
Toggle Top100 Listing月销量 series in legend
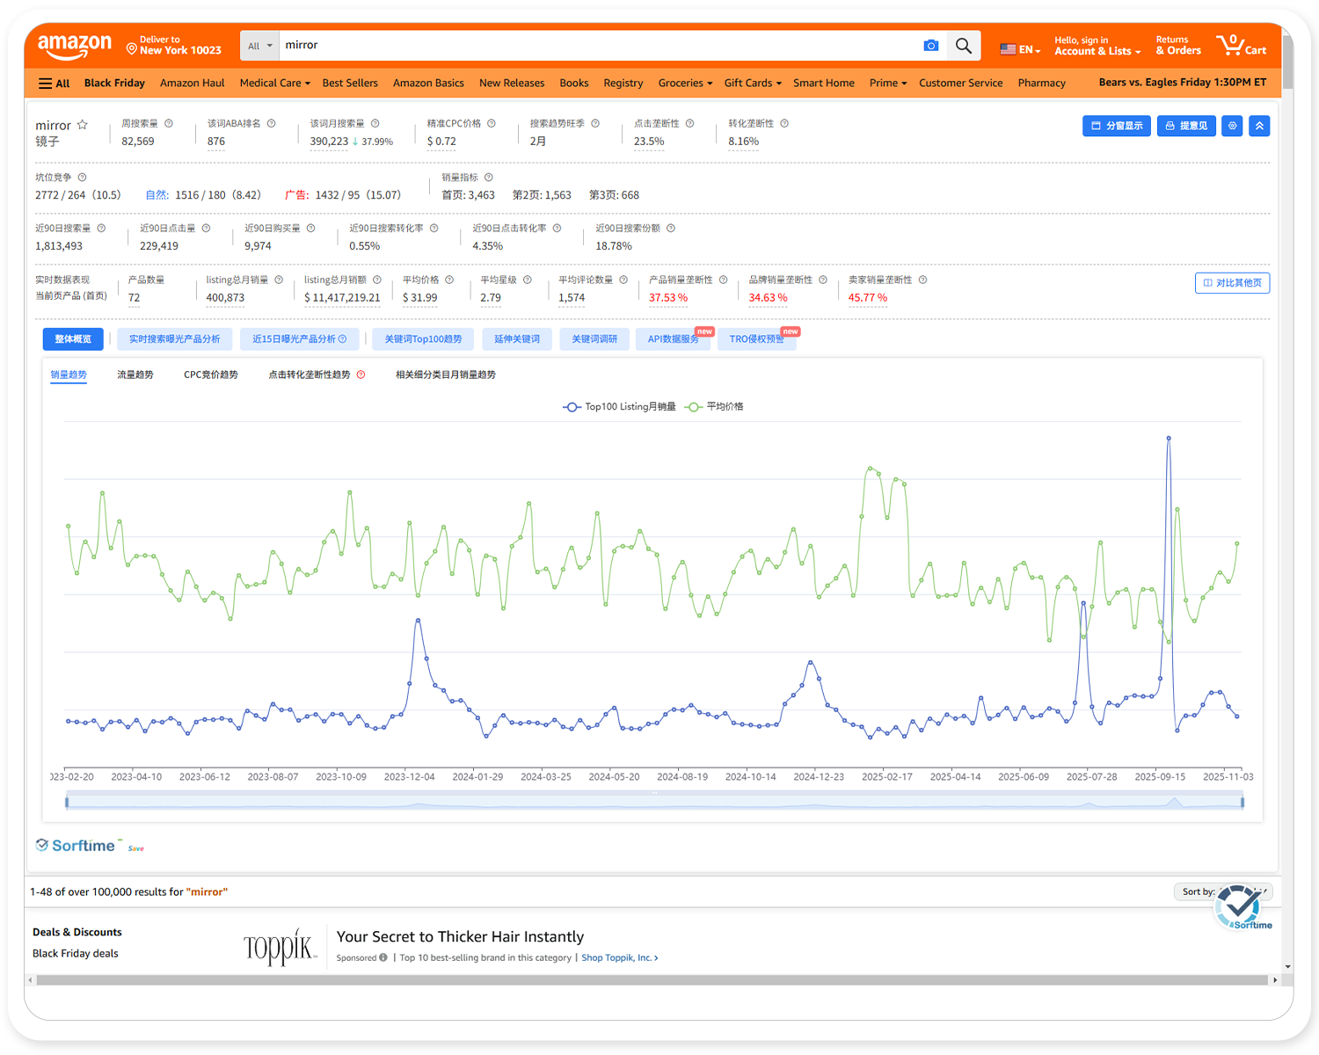[619, 407]
